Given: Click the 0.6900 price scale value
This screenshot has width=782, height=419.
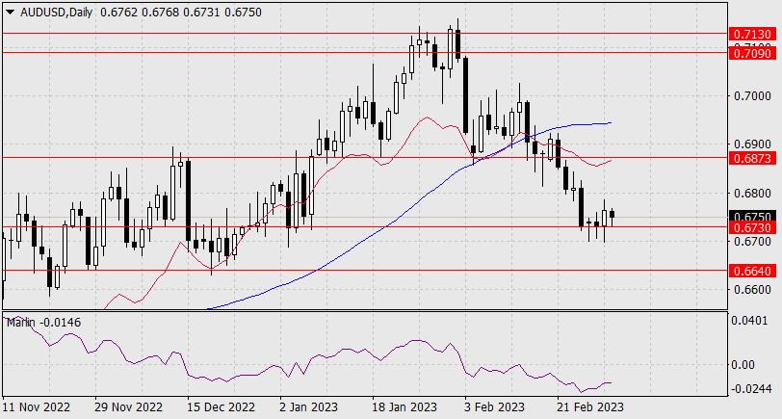Looking at the screenshot, I should coord(752,144).
